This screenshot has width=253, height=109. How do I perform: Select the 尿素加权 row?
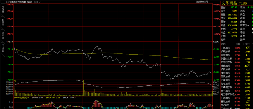pyautogui.click(x=237, y=77)
